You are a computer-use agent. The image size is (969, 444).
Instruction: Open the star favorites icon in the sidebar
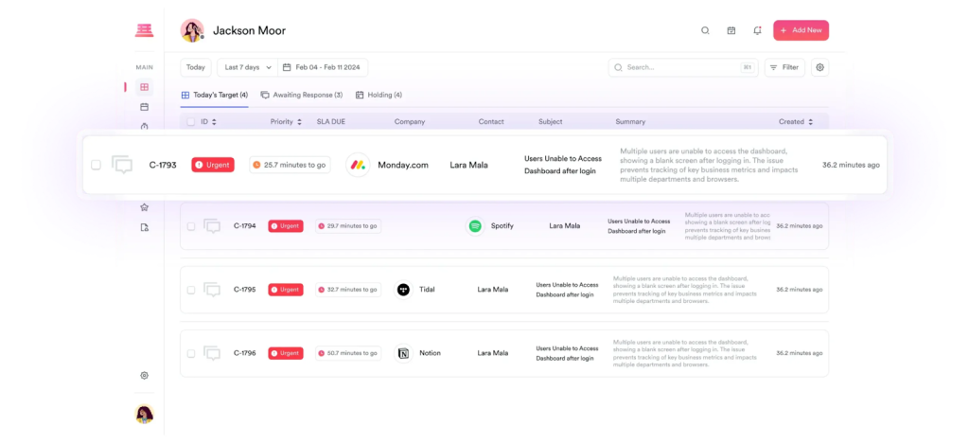[x=144, y=207]
